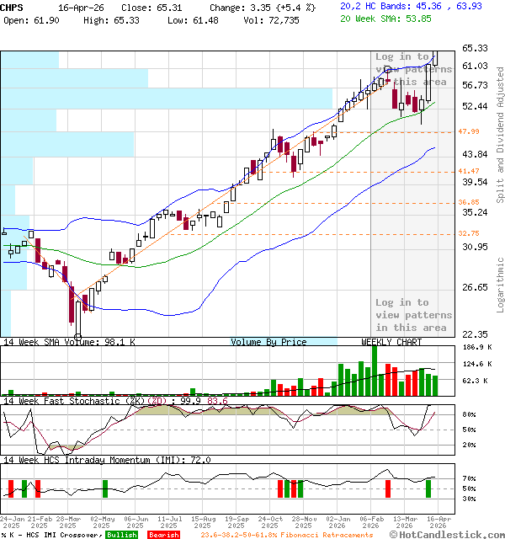Click the lower 'Log in to view patterns' notice
The width and height of the screenshot is (505, 539).
pyautogui.click(x=413, y=315)
